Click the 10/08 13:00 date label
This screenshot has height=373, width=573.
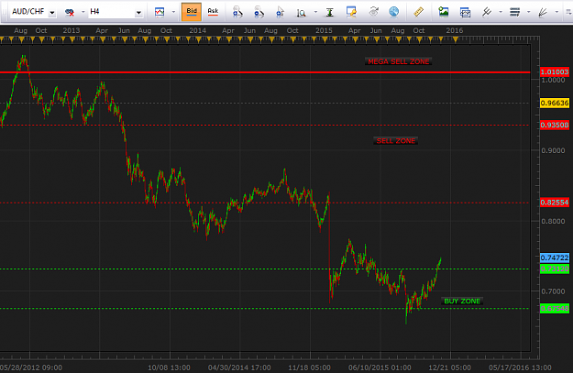(x=169, y=368)
